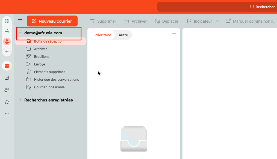Open the Calendar view icon
Screen dimensions: 277x159
[7, 78]
